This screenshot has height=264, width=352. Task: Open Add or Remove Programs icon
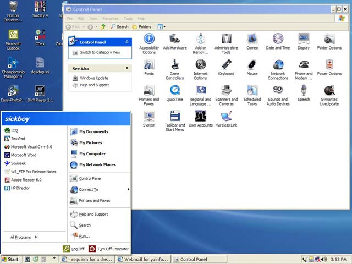pos(200,43)
